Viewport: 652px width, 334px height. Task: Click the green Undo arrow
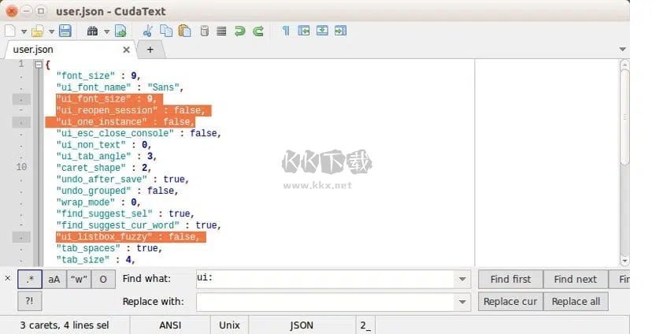point(240,31)
